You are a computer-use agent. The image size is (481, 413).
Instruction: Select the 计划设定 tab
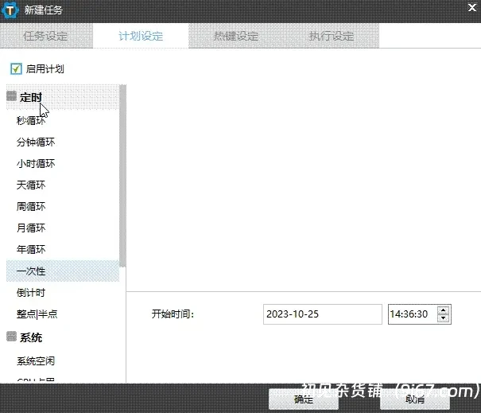pos(141,36)
